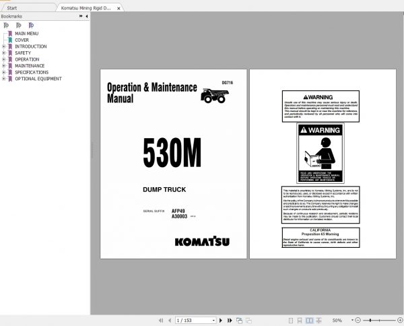
Task: Switch to facing pages layout
Action: pyautogui.click(x=309, y=321)
